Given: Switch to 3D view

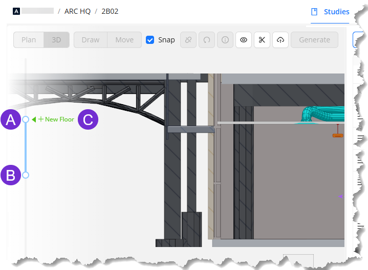Looking at the screenshot, I should pos(56,40).
